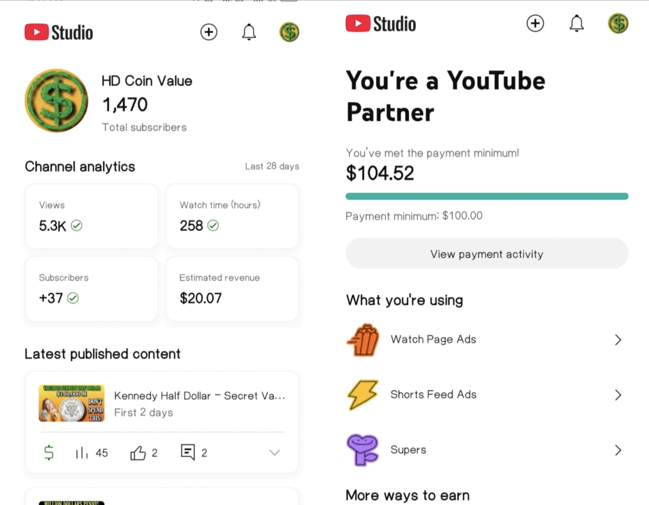Expand the Shorts Feed Ads row

(x=618, y=394)
